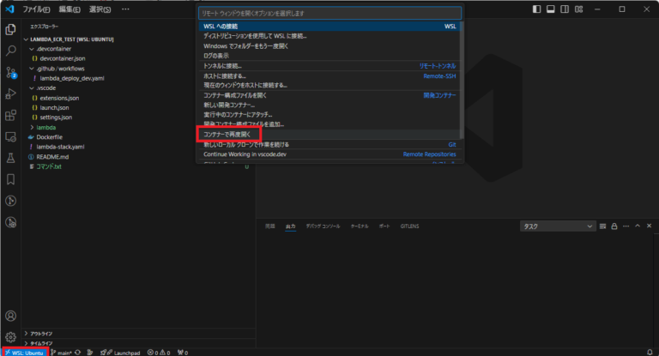The image size is (659, 356).
Task: Click the remote window options search field
Action: 329,14
